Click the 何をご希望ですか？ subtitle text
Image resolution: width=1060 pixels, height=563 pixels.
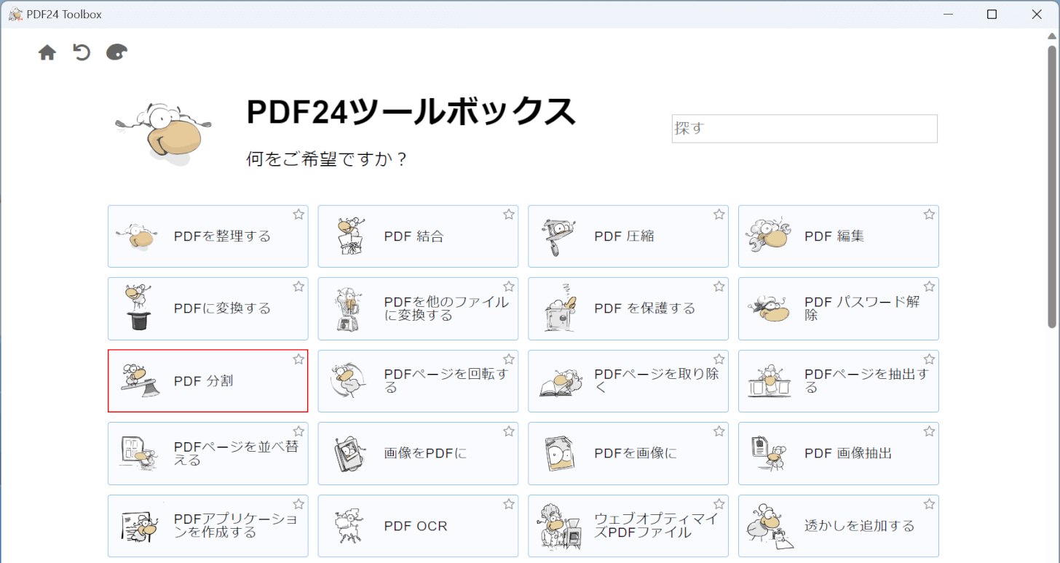(x=326, y=159)
